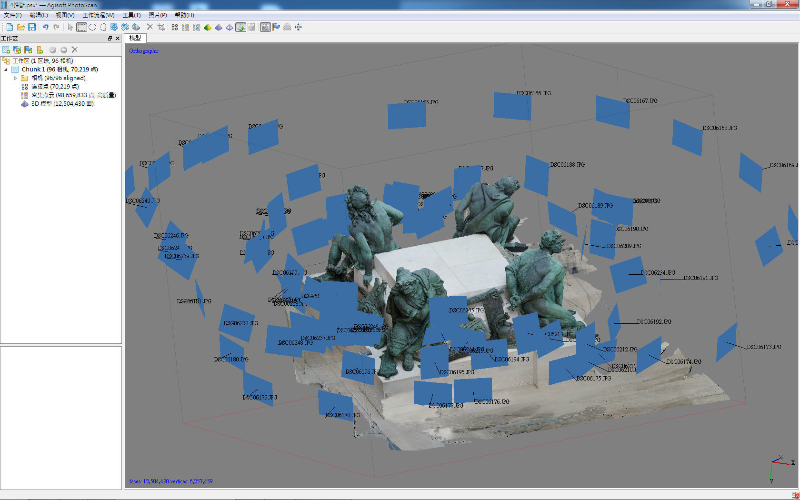The width and height of the screenshot is (800, 500).
Task: Activate the Rectangle Selection tool
Action: [81, 27]
